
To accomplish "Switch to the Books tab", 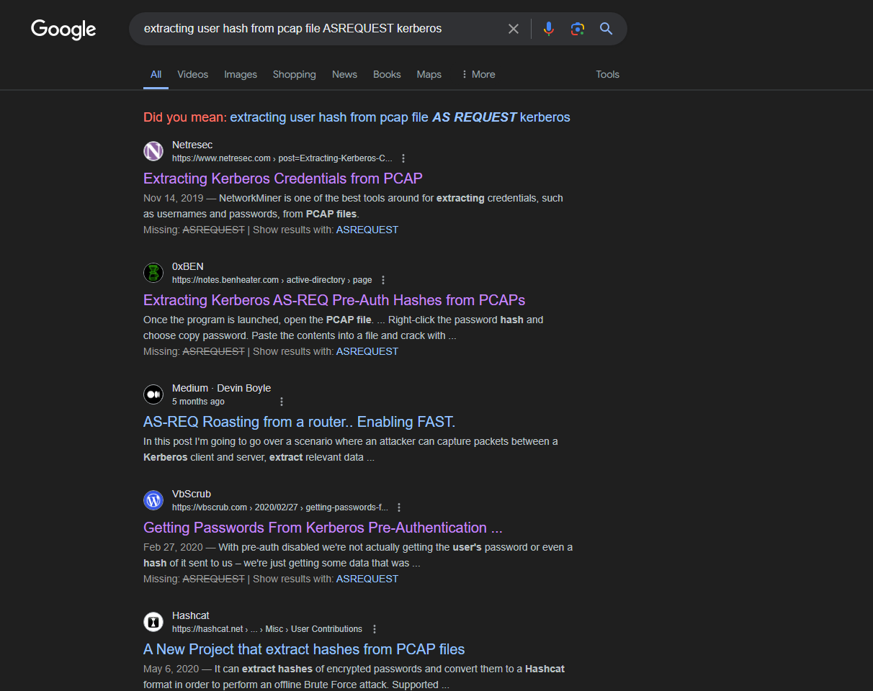I will (387, 74).
